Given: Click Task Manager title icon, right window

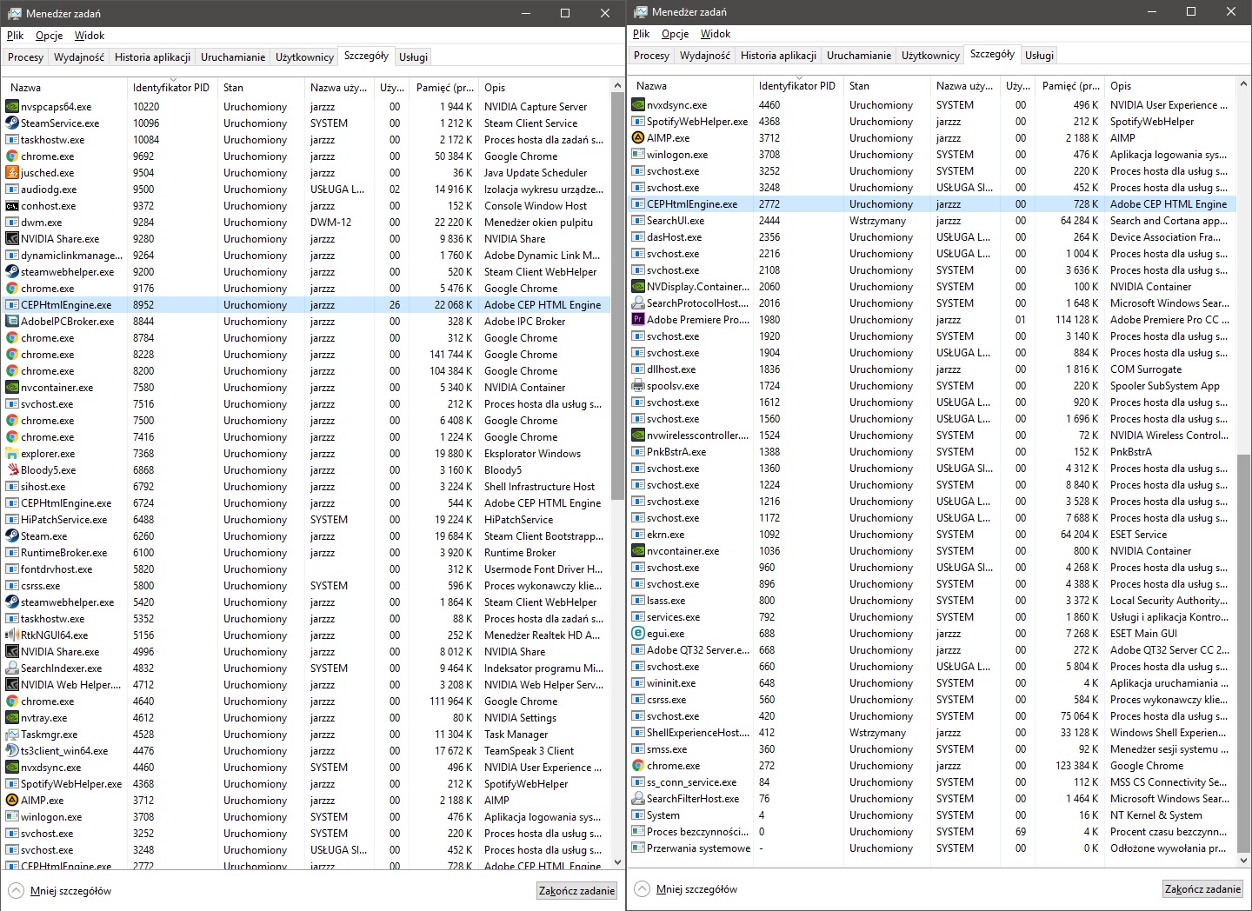Looking at the screenshot, I should pyautogui.click(x=641, y=12).
